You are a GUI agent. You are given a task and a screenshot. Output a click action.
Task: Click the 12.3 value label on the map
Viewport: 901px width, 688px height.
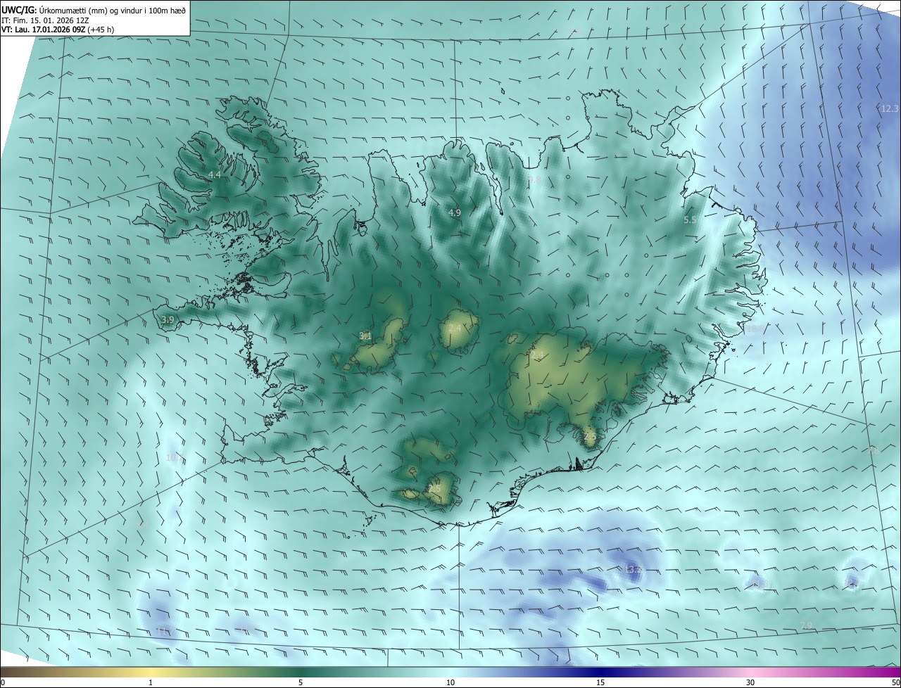click(x=890, y=108)
